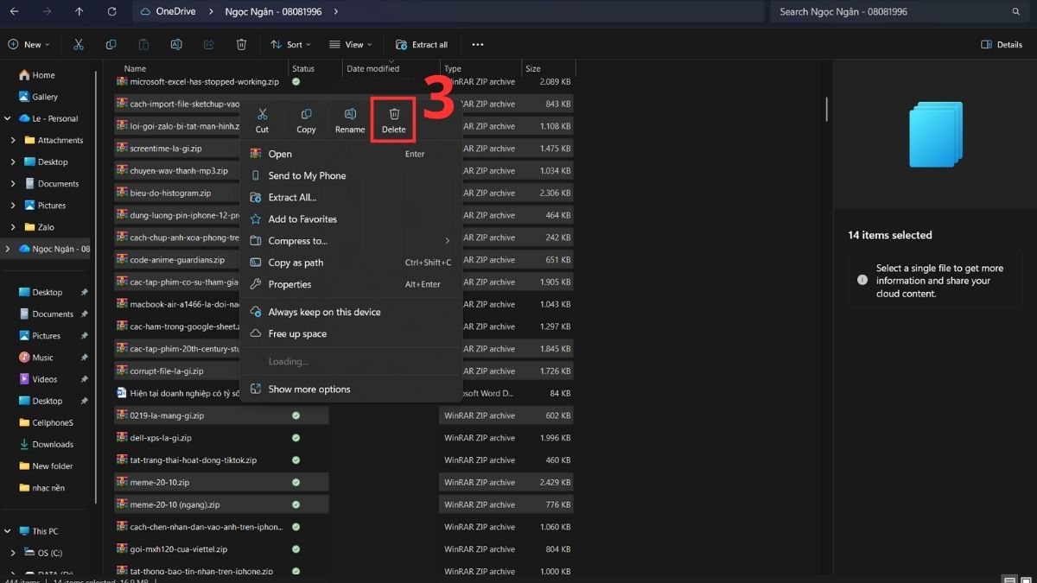1037x583 pixels.
Task: Click the 'Extract all' button
Action: pos(421,44)
